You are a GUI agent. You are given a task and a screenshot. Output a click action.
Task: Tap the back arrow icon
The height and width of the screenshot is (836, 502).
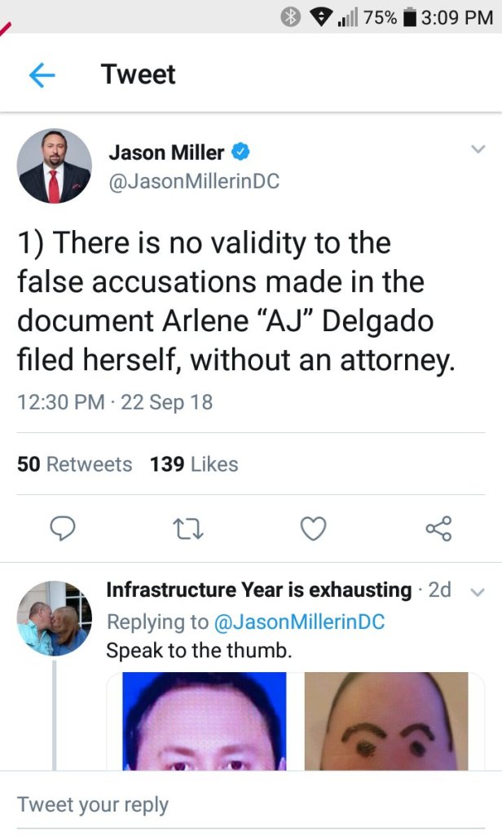(x=42, y=75)
